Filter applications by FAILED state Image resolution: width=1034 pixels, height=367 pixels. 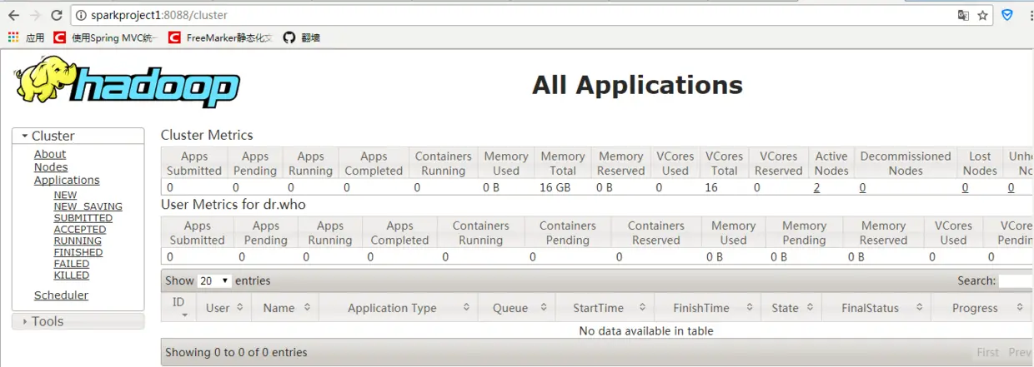[72, 264]
